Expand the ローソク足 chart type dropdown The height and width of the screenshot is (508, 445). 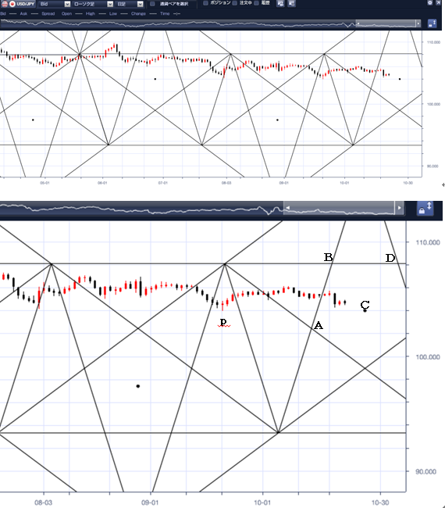93,4
